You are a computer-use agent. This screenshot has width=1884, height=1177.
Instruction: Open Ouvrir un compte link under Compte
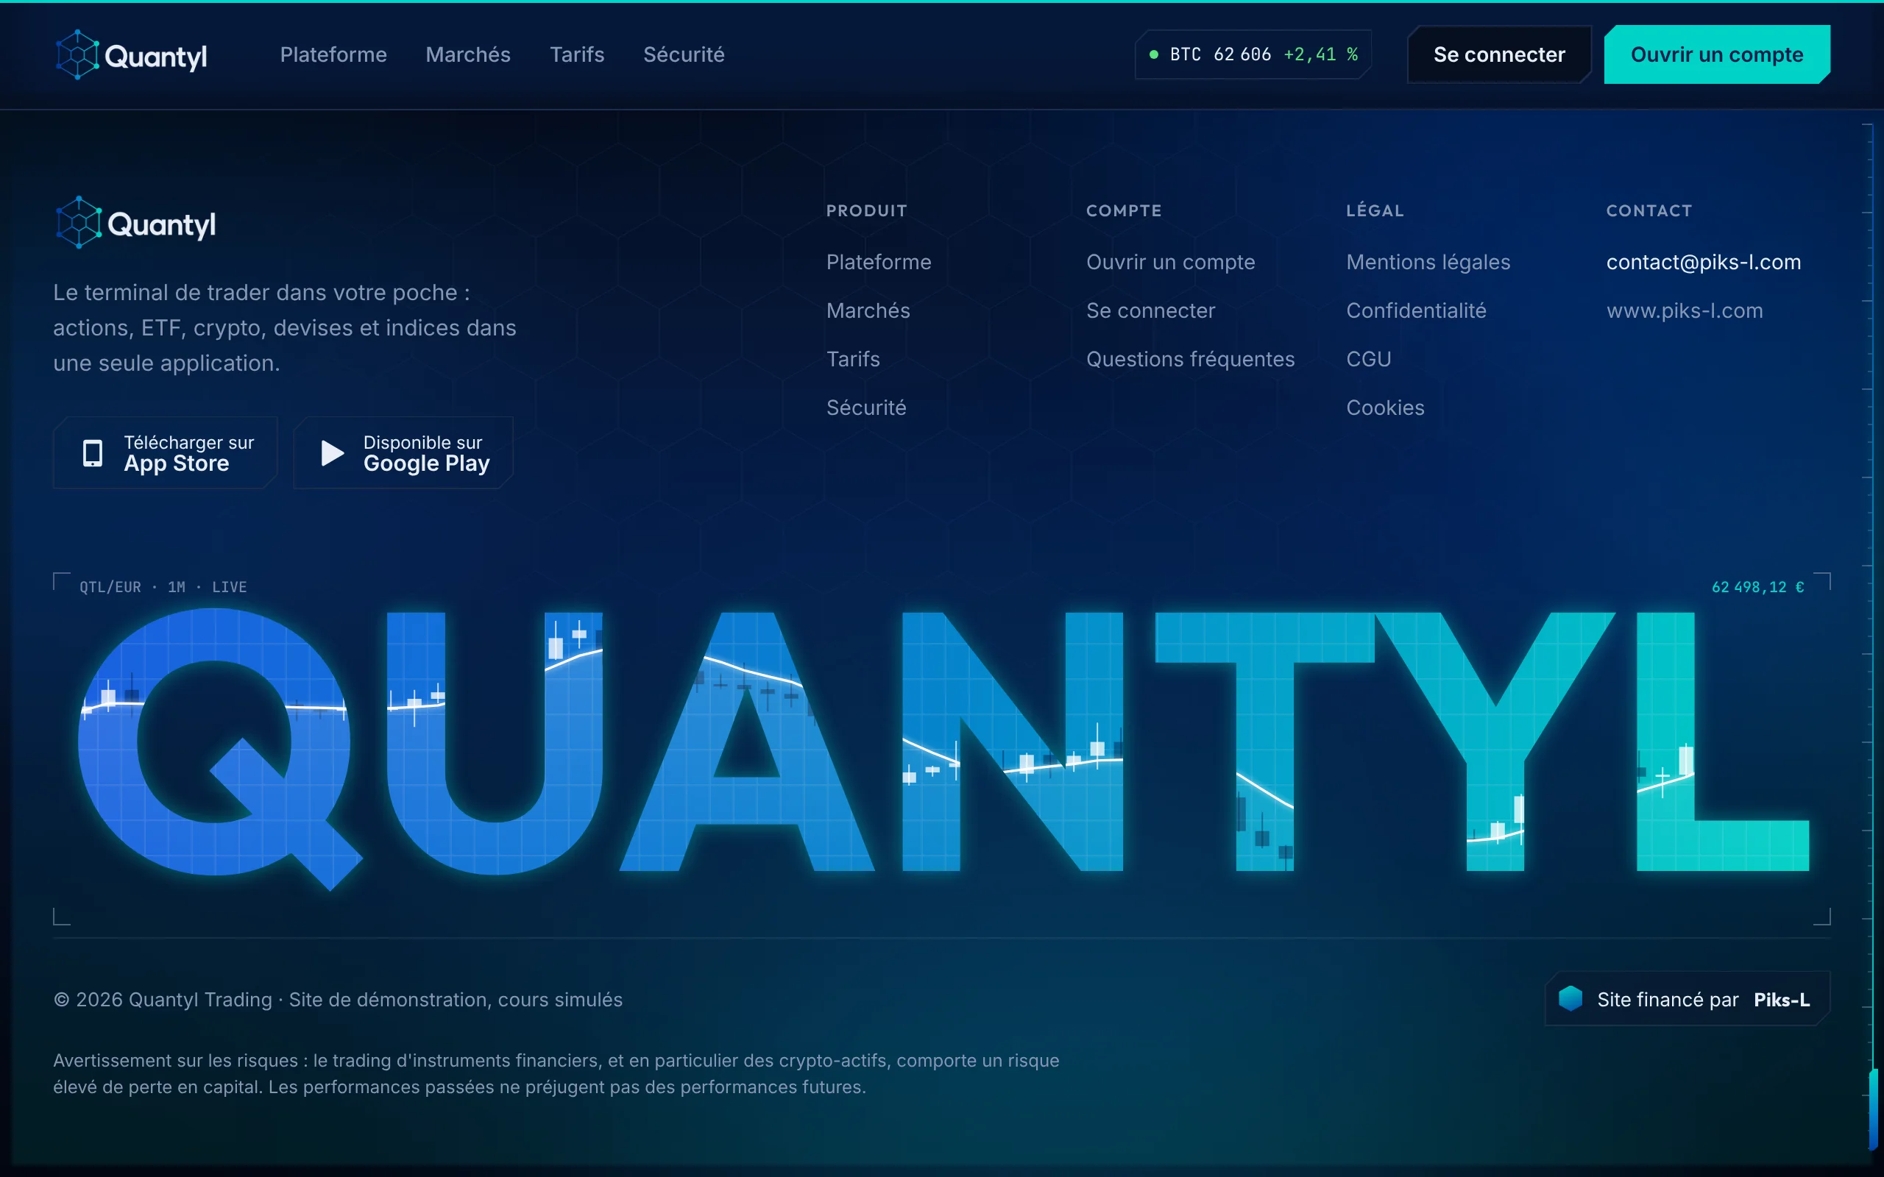1170,263
